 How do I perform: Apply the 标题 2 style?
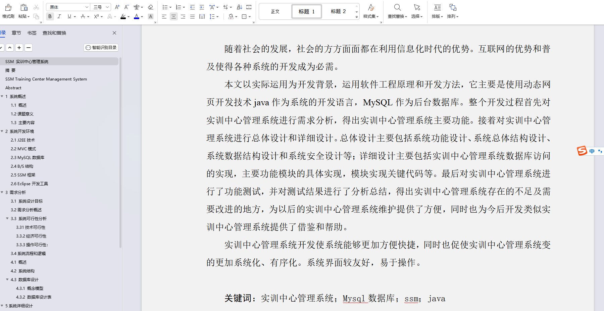pyautogui.click(x=338, y=11)
